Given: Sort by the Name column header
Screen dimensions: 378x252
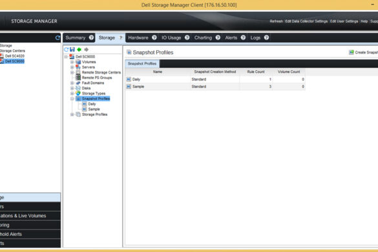Looking at the screenshot, I should pyautogui.click(x=158, y=72).
